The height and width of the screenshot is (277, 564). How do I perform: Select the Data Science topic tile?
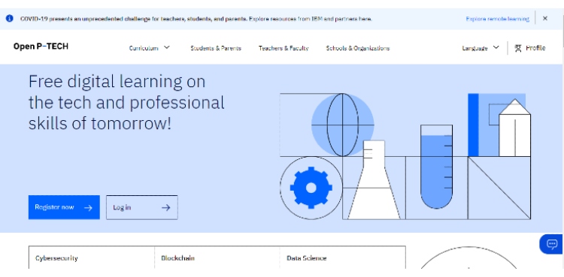pos(342,257)
